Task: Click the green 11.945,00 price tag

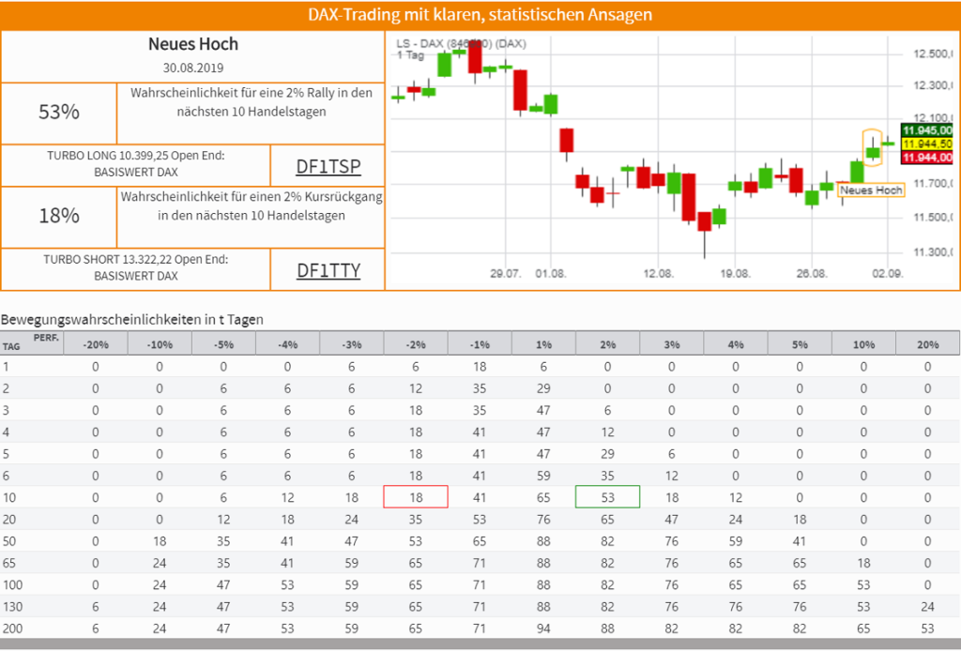Action: click(x=927, y=130)
